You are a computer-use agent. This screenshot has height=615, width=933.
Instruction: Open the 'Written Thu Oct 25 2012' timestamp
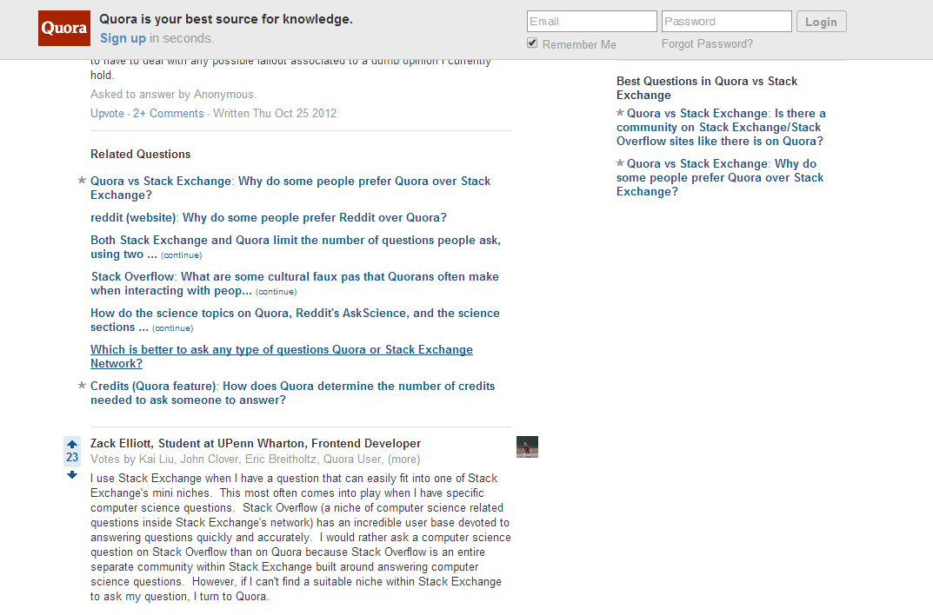[275, 114]
